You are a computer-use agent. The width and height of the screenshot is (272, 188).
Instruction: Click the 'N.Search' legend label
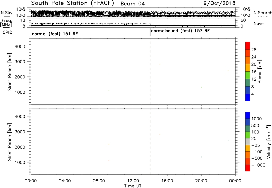[262, 13]
